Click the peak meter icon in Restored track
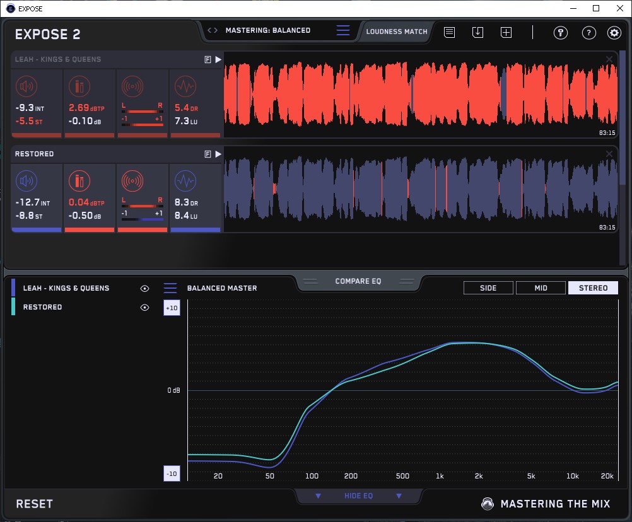Viewport: 632px width, 522px height. coord(79,181)
